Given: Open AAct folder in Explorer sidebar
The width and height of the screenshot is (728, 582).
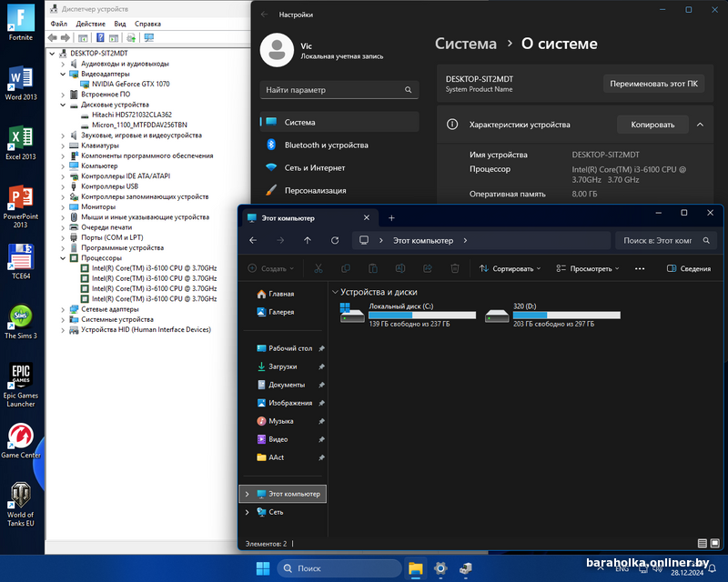Looking at the screenshot, I should click(277, 457).
